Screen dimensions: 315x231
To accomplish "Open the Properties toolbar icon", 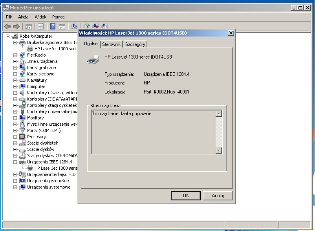I will tap(40, 26).
